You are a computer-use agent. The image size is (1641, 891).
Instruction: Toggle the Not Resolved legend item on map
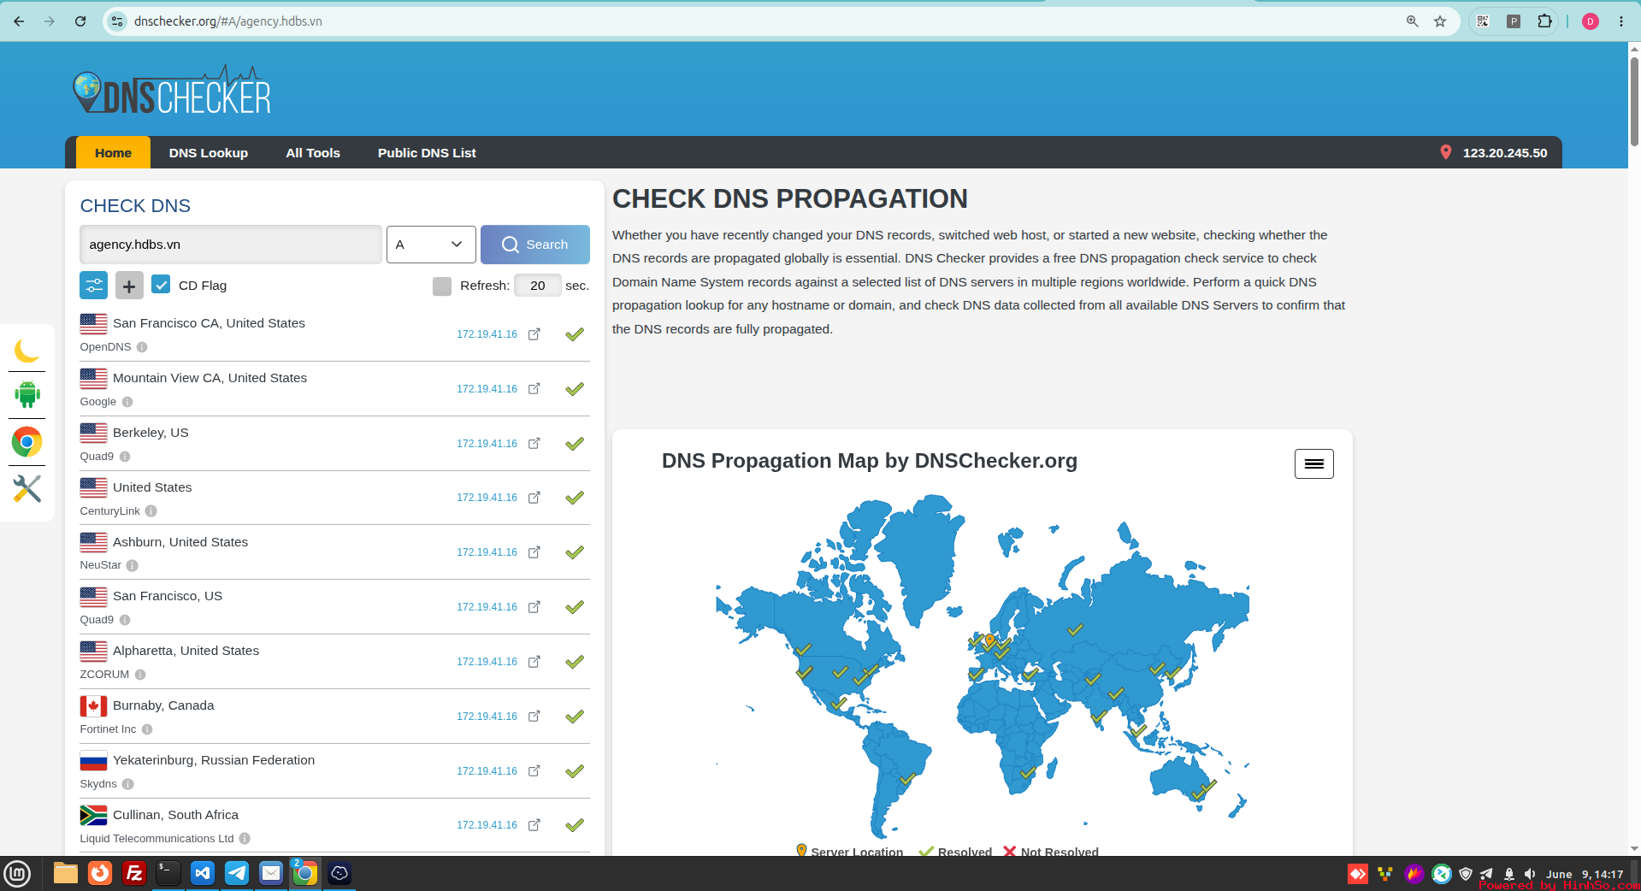[x=1051, y=852]
